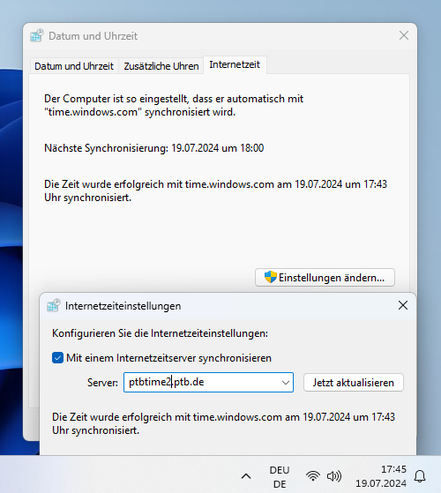
Task: Click the 'Server:' label
Action: 102,383
